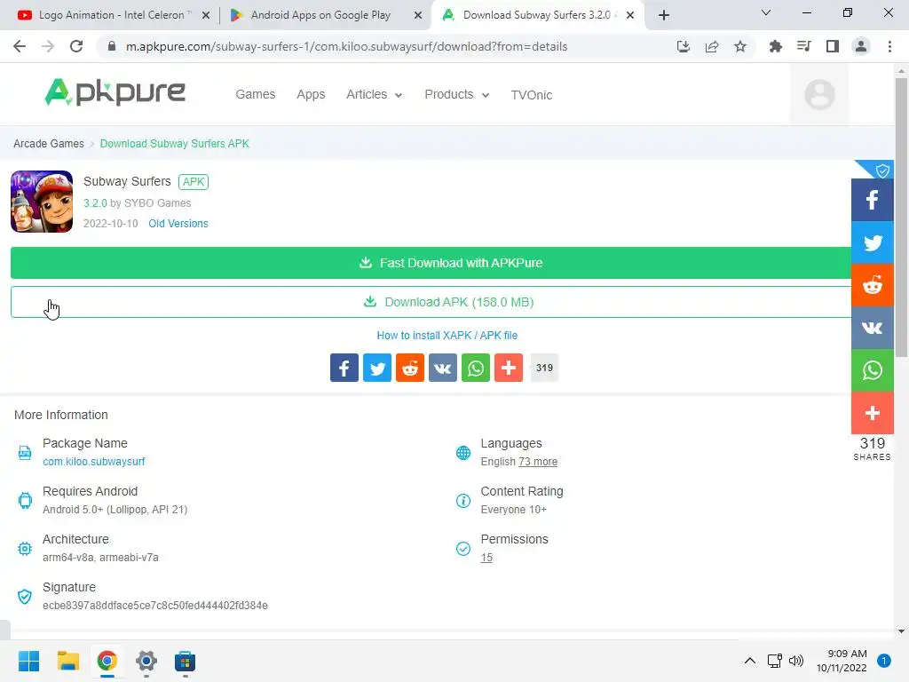The image size is (909, 682).
Task: Toggle the browser side panel
Action: (x=833, y=46)
